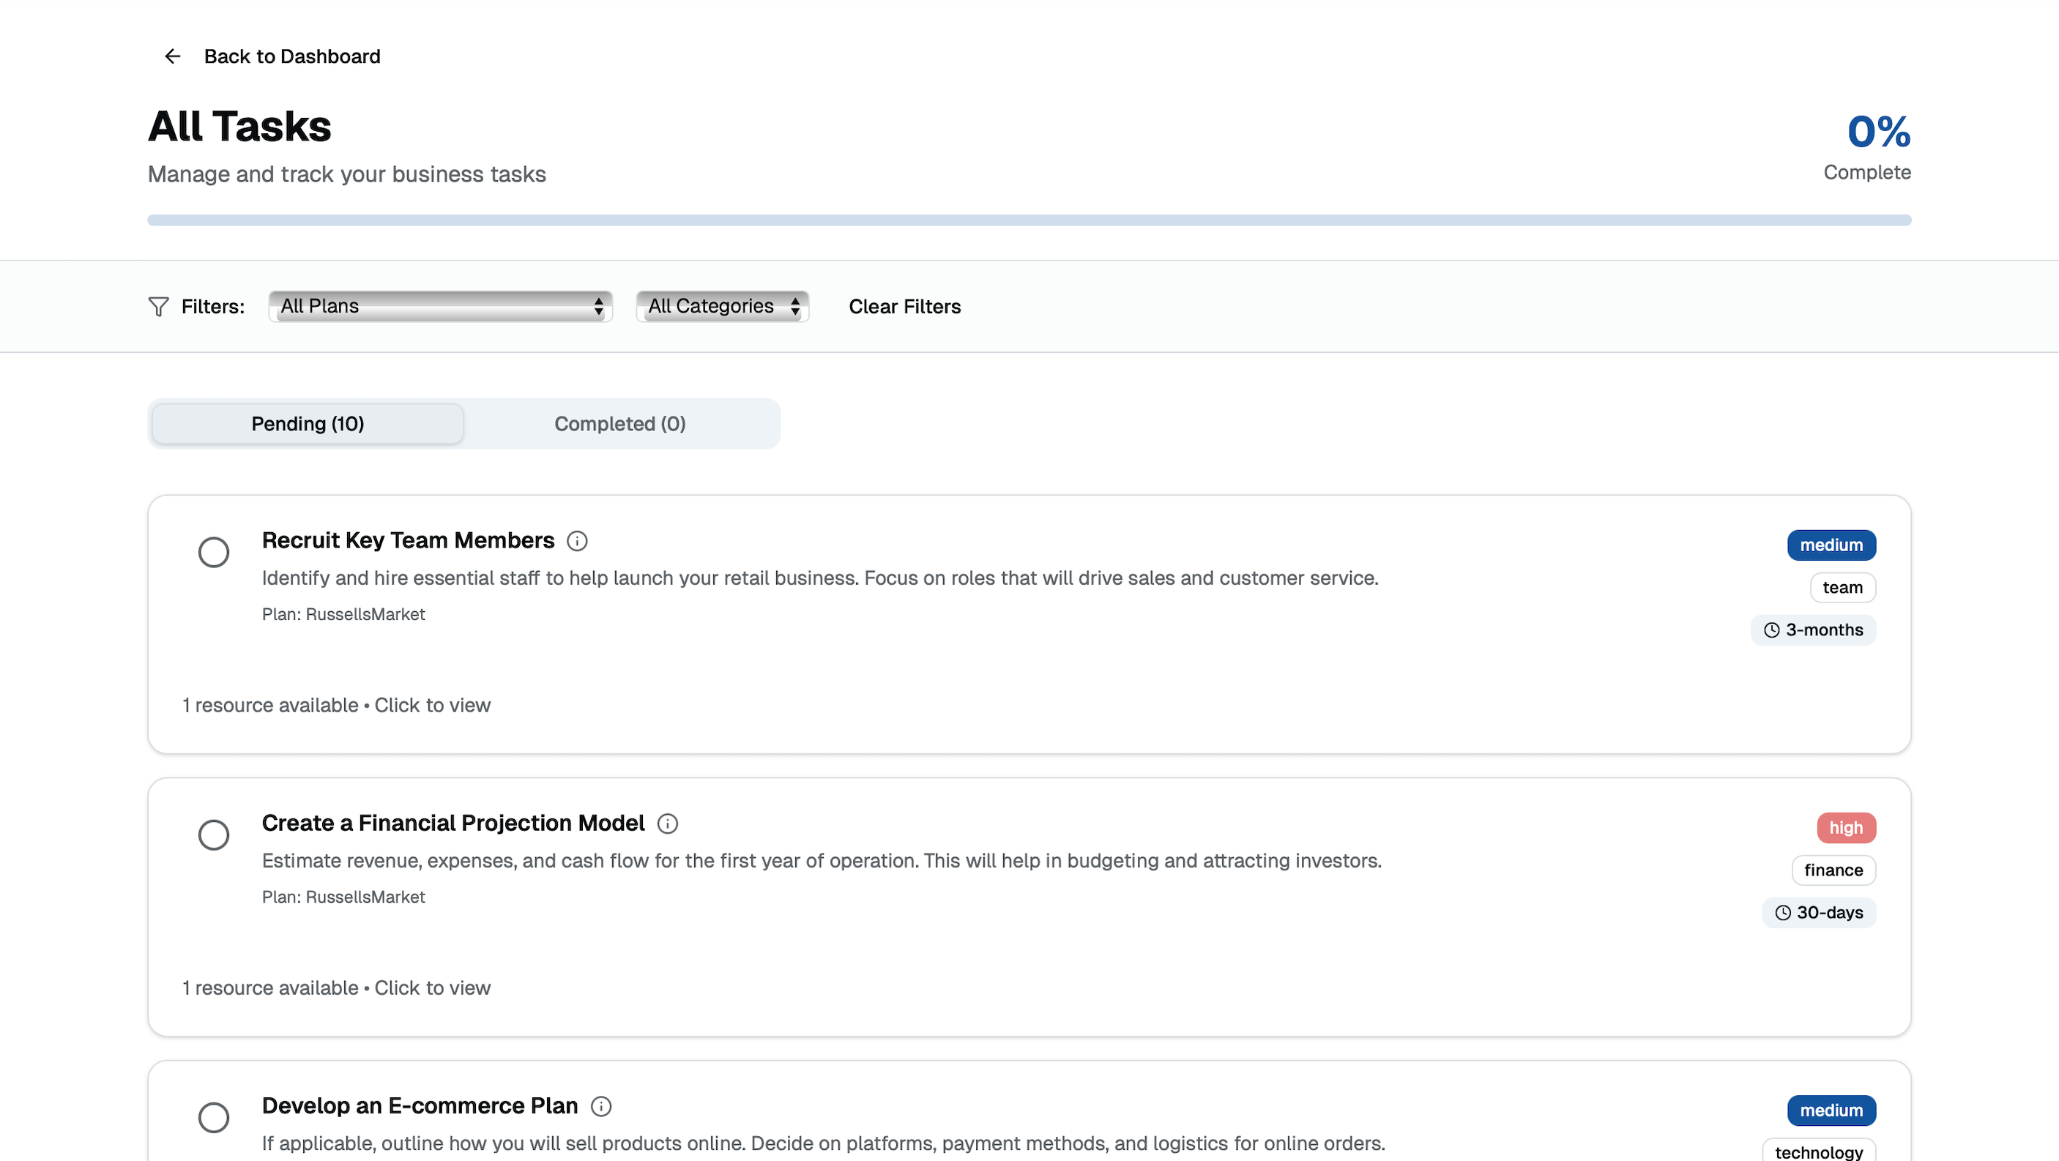Mark Recruit Key Team Members as complete
The image size is (2059, 1161).
[x=213, y=552]
